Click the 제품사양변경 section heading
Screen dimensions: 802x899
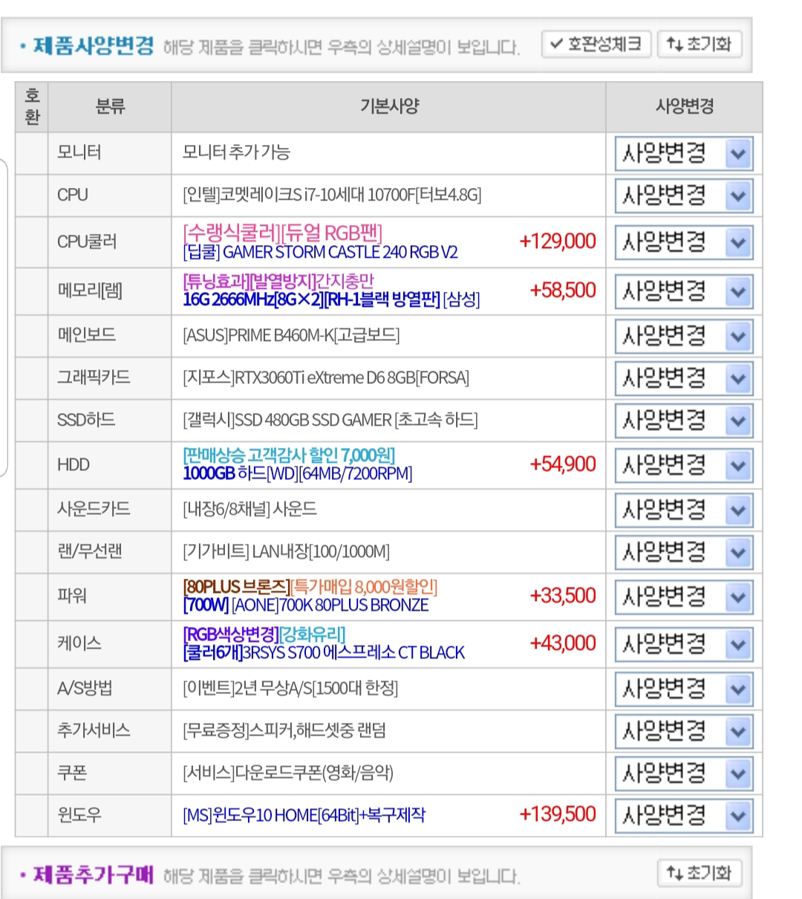(94, 46)
